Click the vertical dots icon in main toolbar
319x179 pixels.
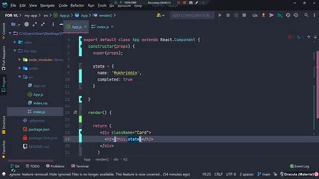coord(315,15)
